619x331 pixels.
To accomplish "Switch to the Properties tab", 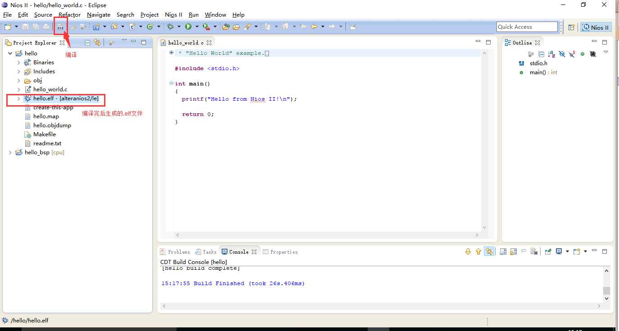I will pyautogui.click(x=280, y=252).
